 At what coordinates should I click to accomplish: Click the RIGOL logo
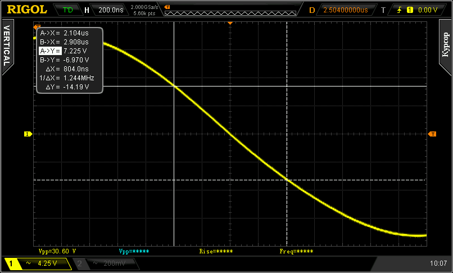(27, 10)
